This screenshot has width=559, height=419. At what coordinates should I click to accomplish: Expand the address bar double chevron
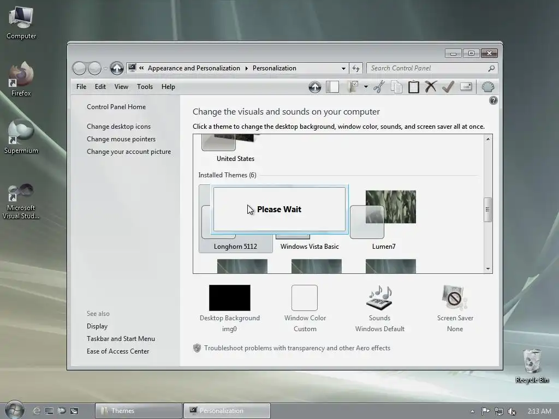tap(141, 68)
